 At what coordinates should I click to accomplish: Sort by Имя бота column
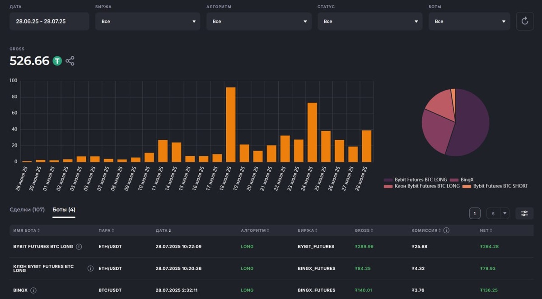(27, 230)
